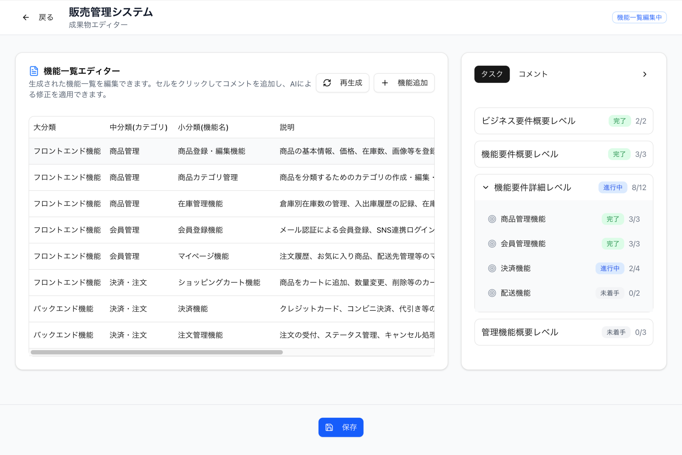Collapse the 機能要件詳細レベル section chevron
Viewport: 682px width, 455px height.
[485, 187]
